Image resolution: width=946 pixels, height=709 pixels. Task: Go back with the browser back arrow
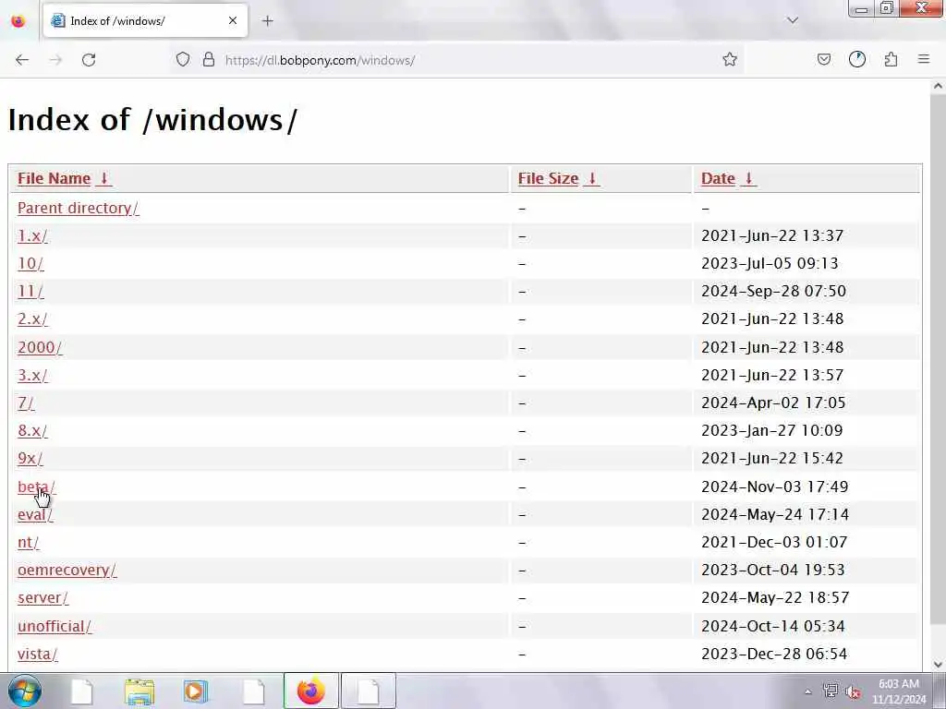click(x=22, y=60)
